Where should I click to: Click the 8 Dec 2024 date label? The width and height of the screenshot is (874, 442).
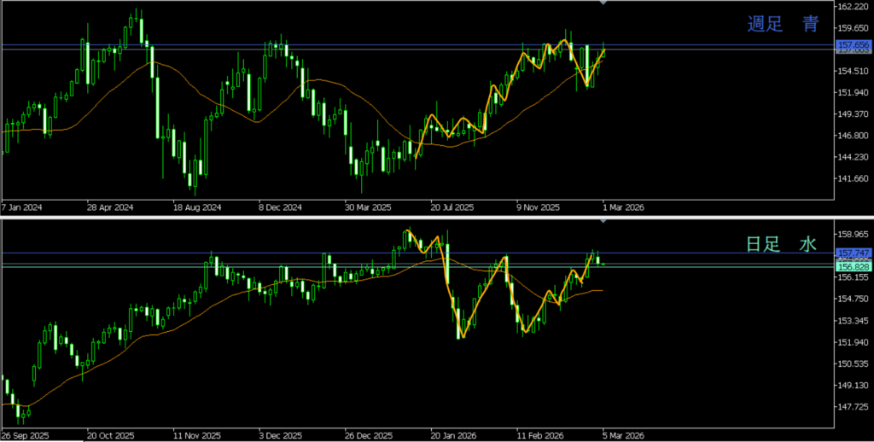tap(282, 207)
